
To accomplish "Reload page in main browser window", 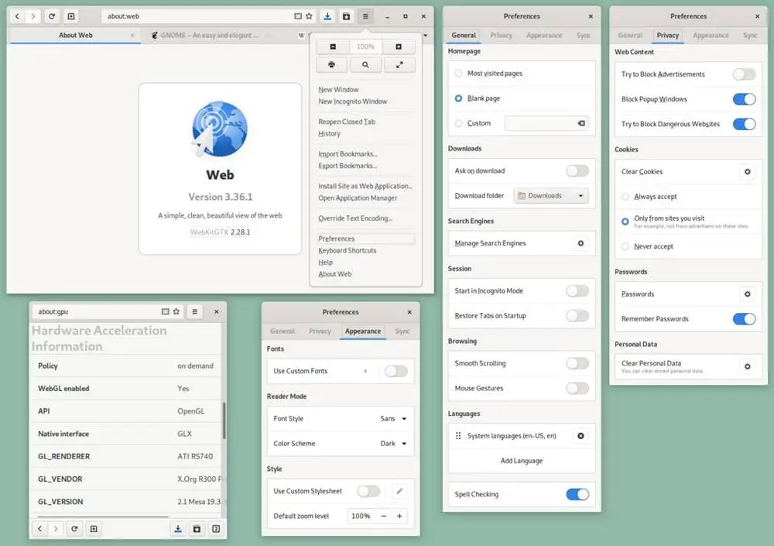I will click(x=52, y=16).
